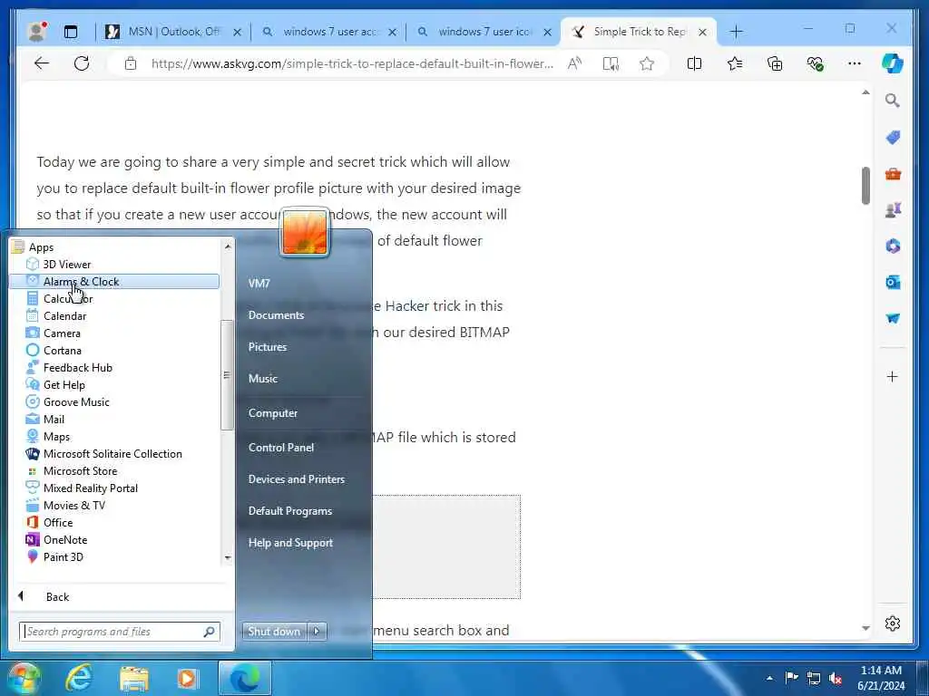Click the Edge refresh button
The width and height of the screenshot is (929, 696).
82,63
